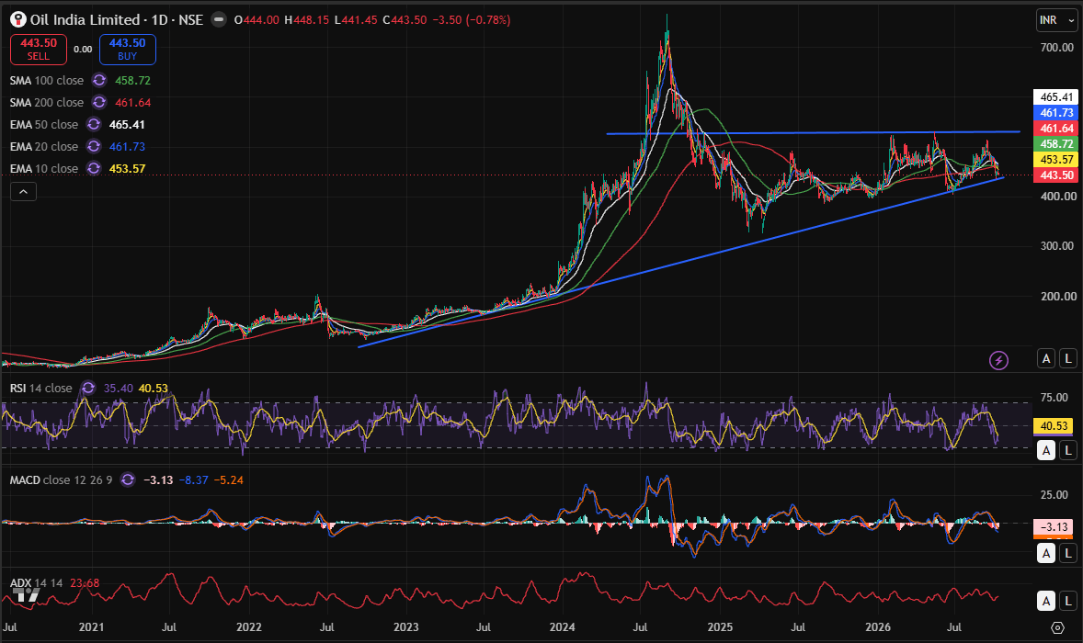1083x643 pixels.
Task: Select the blue rising support trendline
Action: (x=680, y=262)
